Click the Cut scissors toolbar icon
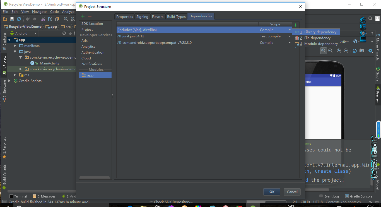The image size is (381, 207). [x=43, y=19]
